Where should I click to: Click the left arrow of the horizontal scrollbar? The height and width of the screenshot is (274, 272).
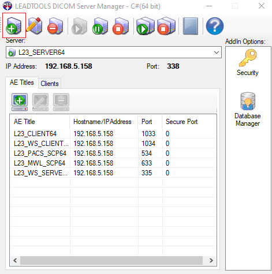(15, 261)
